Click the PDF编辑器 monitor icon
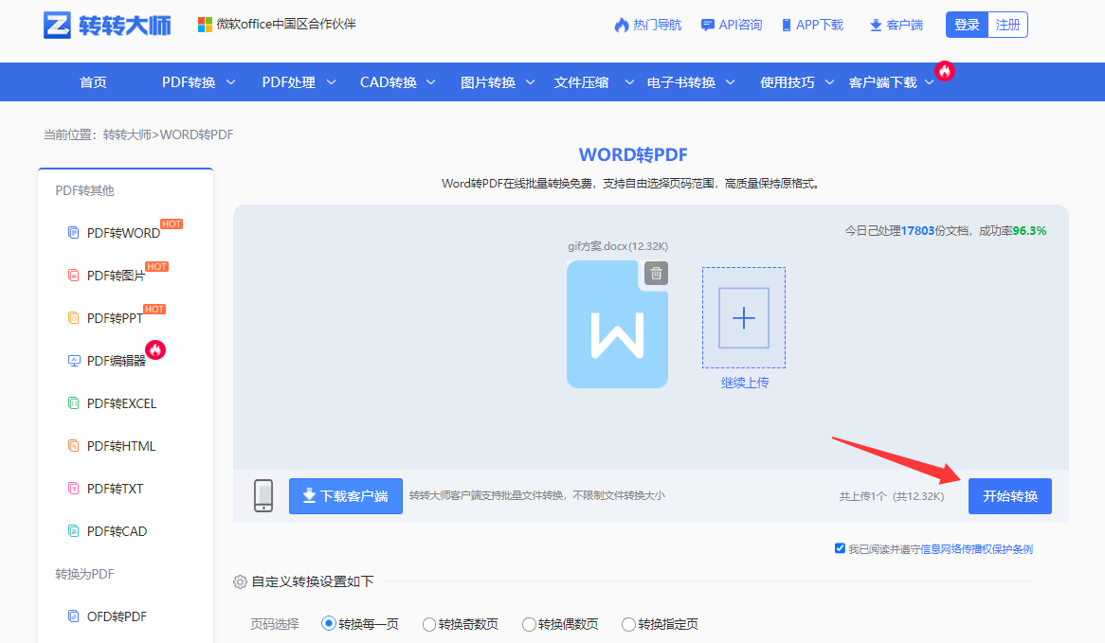 74,361
